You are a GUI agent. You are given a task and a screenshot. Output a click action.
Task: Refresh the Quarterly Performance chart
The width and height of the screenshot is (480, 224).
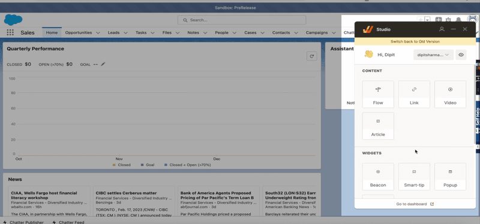311,56
